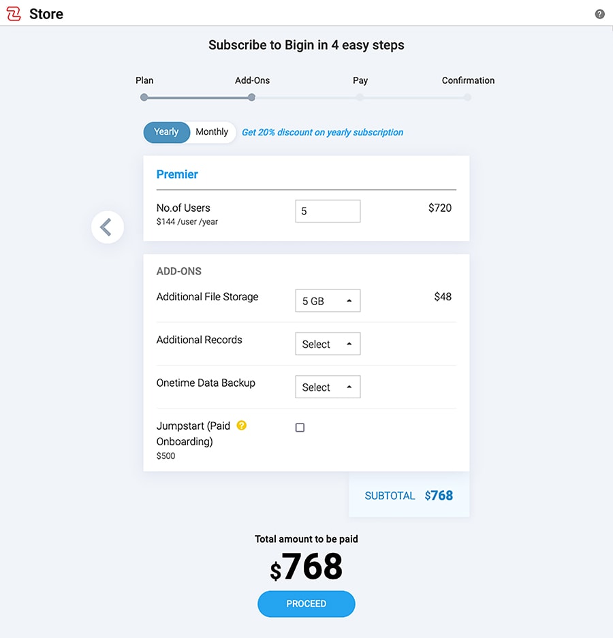Select the Yearly billing option
This screenshot has width=613, height=638.
tap(166, 132)
